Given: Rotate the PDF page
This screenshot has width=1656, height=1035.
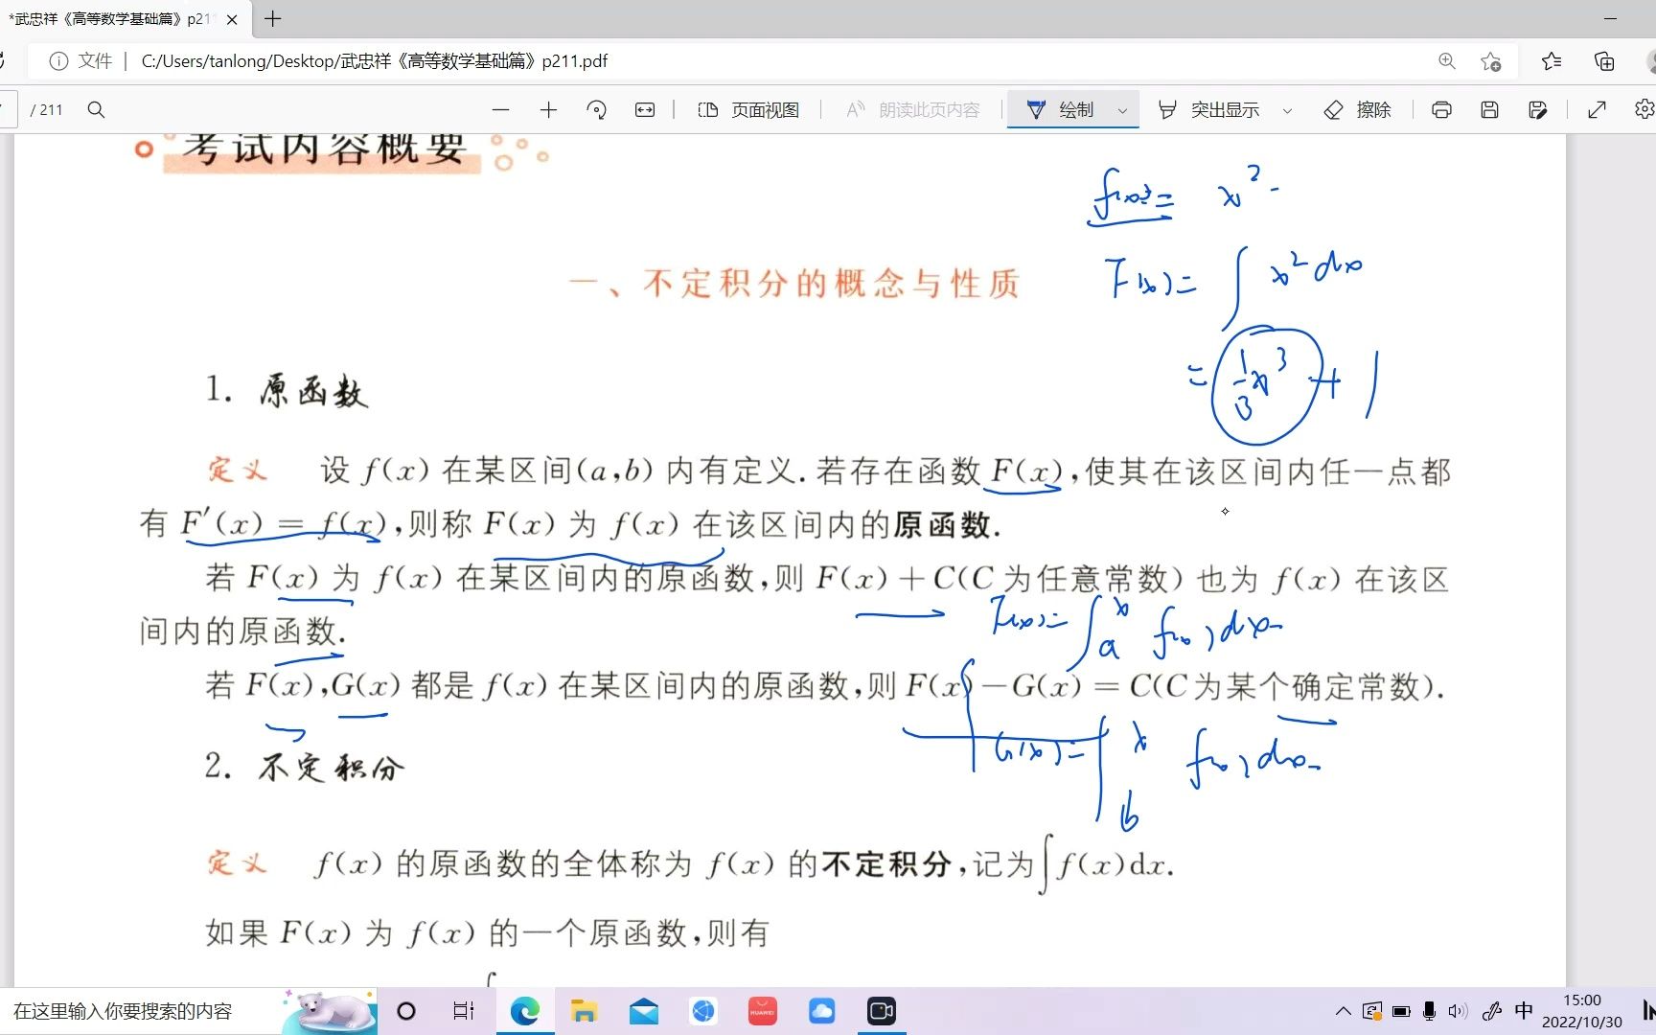Looking at the screenshot, I should 597,109.
